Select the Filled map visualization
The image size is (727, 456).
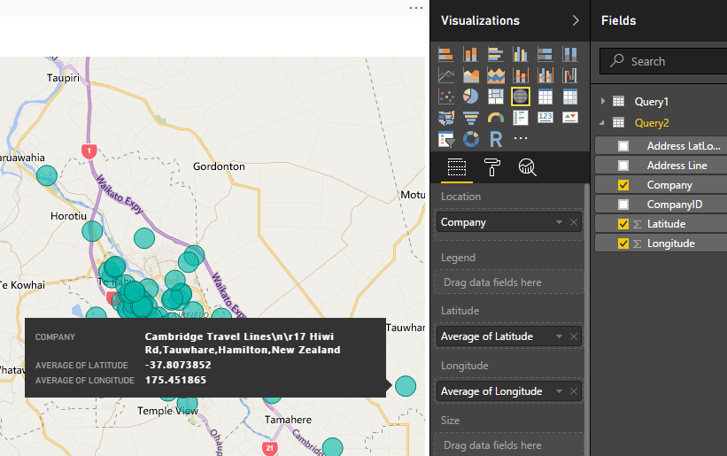point(446,118)
